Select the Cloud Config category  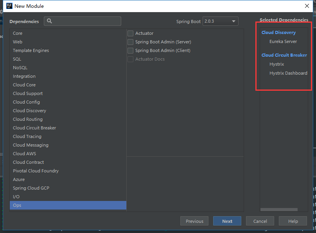click(x=68, y=102)
